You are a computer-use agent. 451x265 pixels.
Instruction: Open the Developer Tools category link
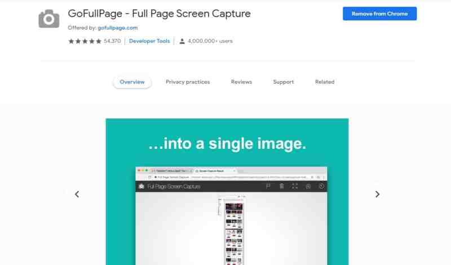(x=149, y=41)
